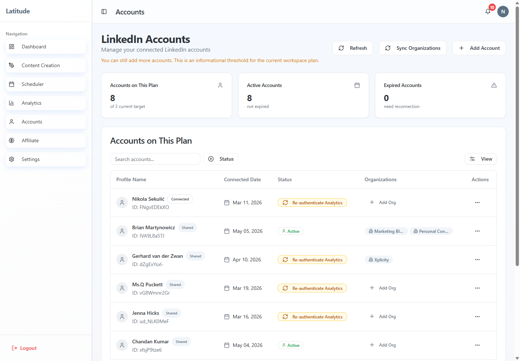
Task: Click the person icon on Accounts on This Plan card
Action: (220, 85)
